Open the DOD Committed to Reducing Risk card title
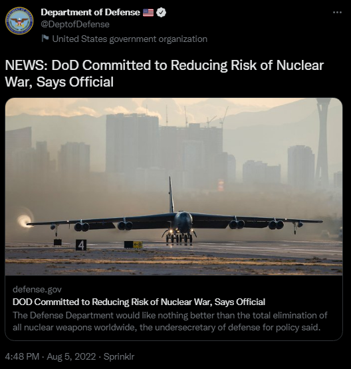 (139, 302)
